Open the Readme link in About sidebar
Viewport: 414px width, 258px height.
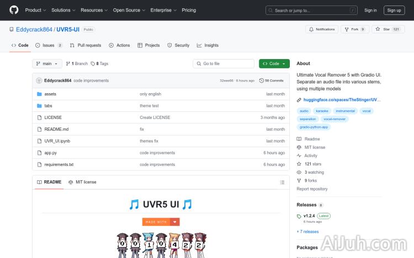click(x=308, y=139)
